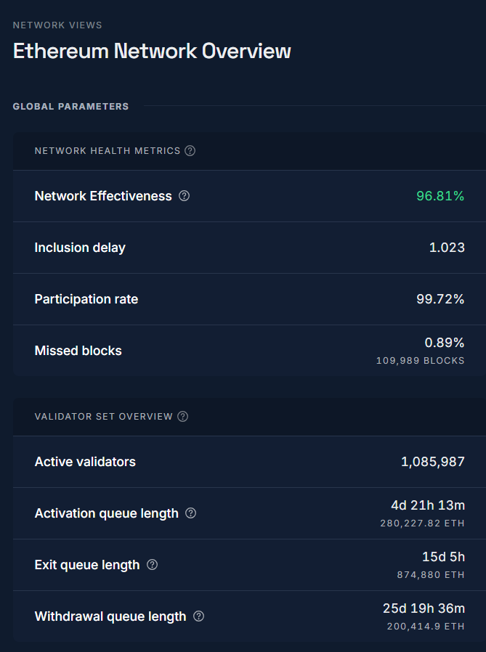This screenshot has height=652, width=486.
Task: Click the 109,989 BLOCKS count
Action: click(420, 361)
